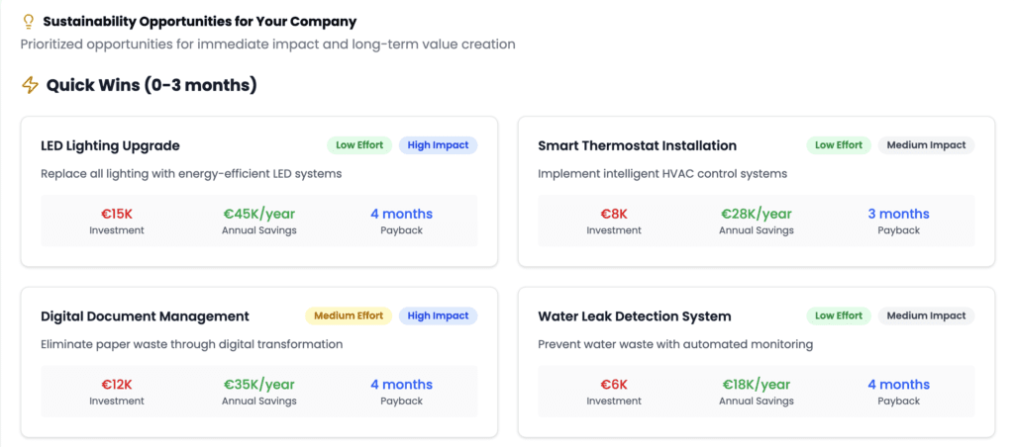Click the lightning bolt Quick Wins icon
This screenshot has height=447, width=1014.
tap(31, 85)
